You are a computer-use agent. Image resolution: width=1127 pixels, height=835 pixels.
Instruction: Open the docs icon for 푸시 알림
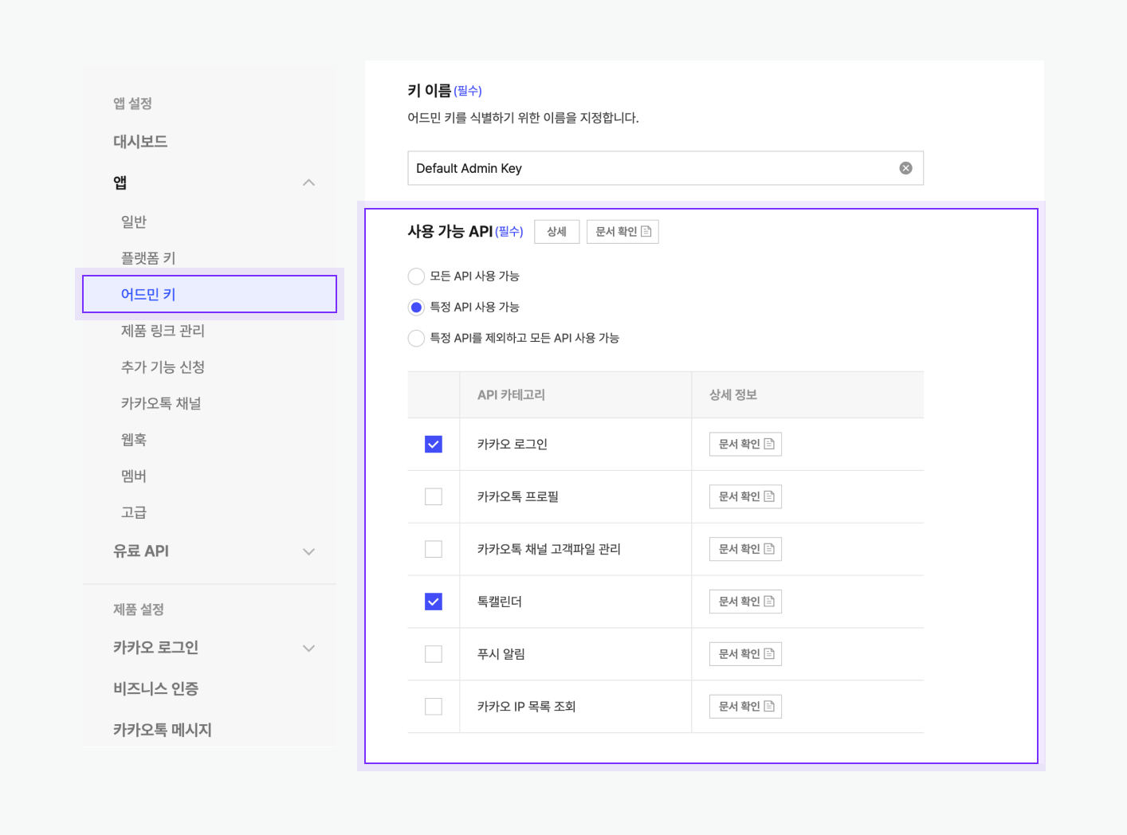pyautogui.click(x=770, y=653)
